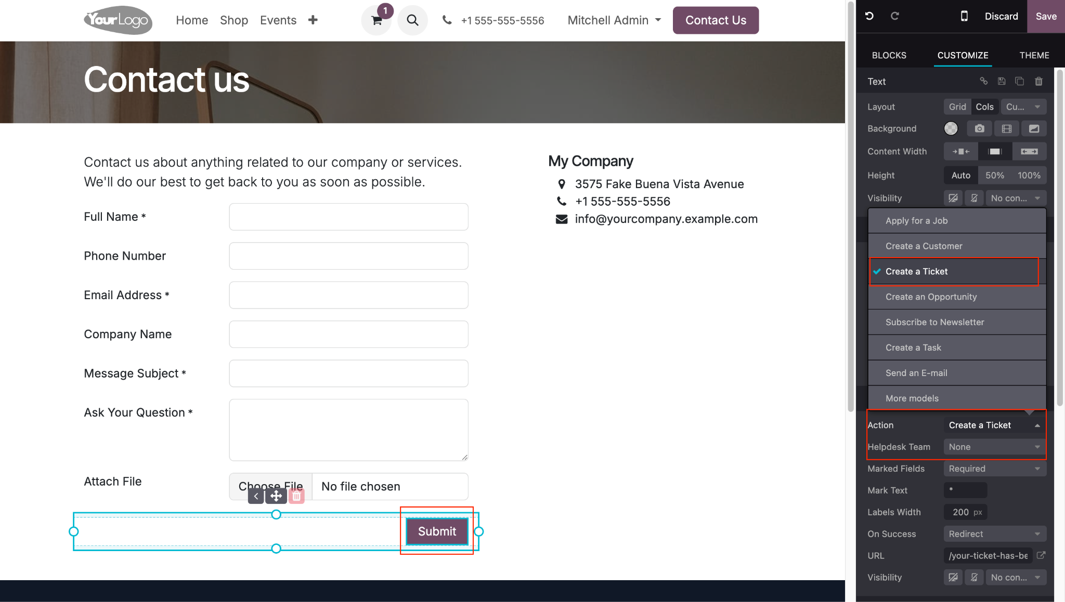Click the undo arrow icon
The image size is (1065, 602).
[x=869, y=16]
